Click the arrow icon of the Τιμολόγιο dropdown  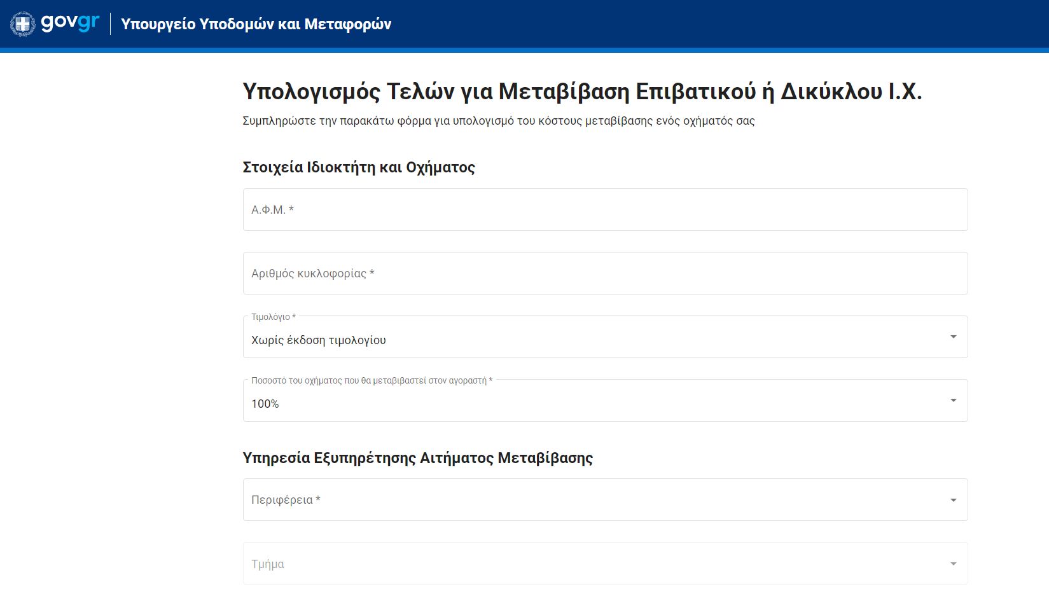coord(953,337)
